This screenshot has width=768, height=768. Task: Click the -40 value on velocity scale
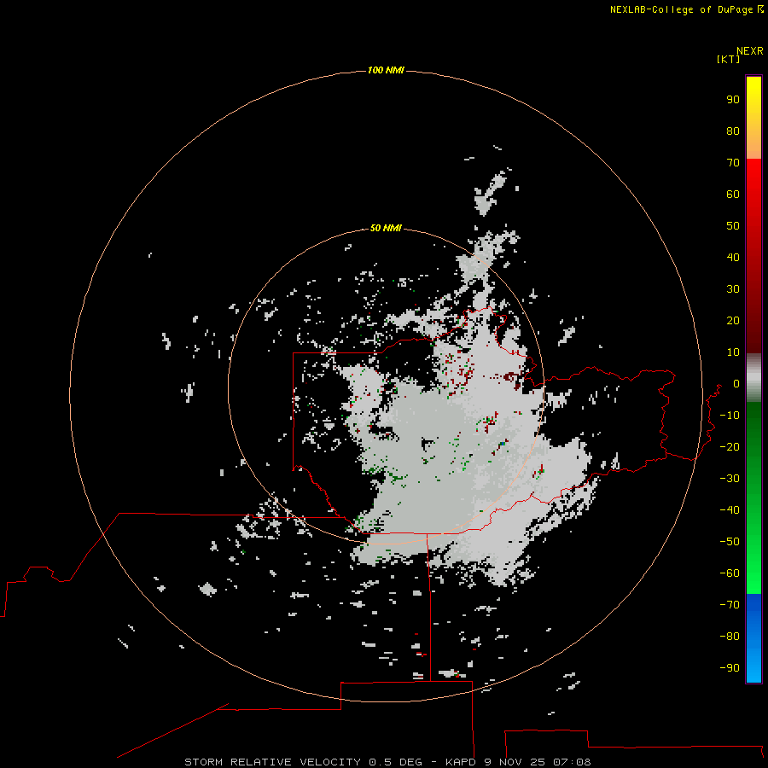(x=730, y=510)
